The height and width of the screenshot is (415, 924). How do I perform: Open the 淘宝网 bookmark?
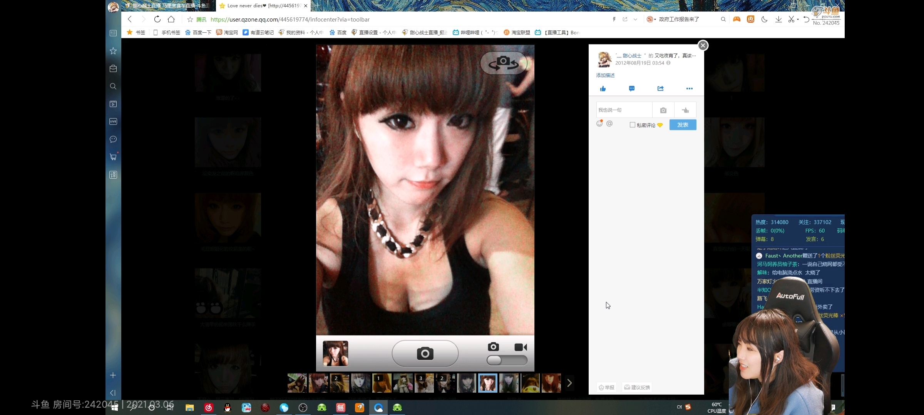(227, 33)
